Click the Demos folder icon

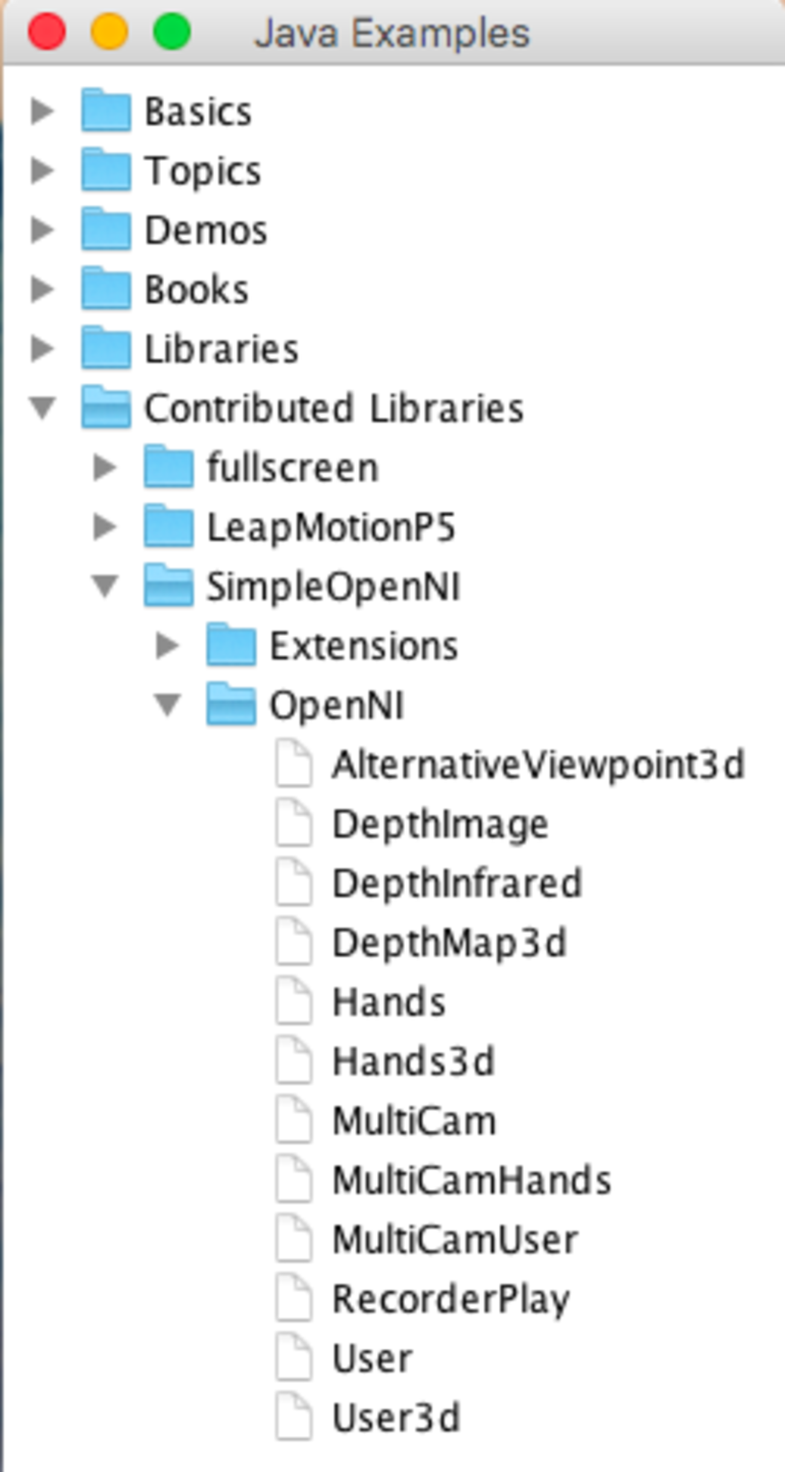[106, 229]
